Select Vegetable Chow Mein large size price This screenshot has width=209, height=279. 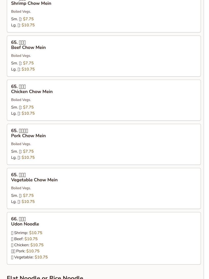point(28,201)
